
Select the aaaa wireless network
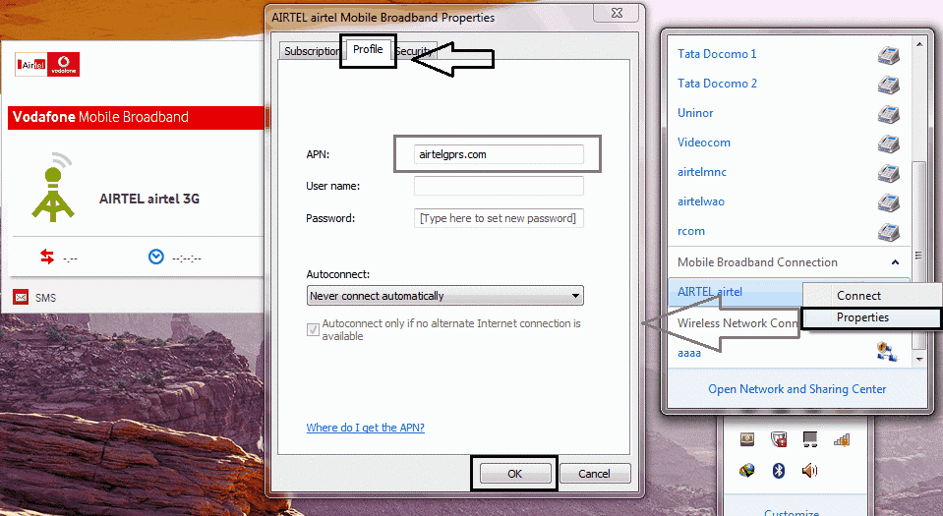pyautogui.click(x=689, y=353)
